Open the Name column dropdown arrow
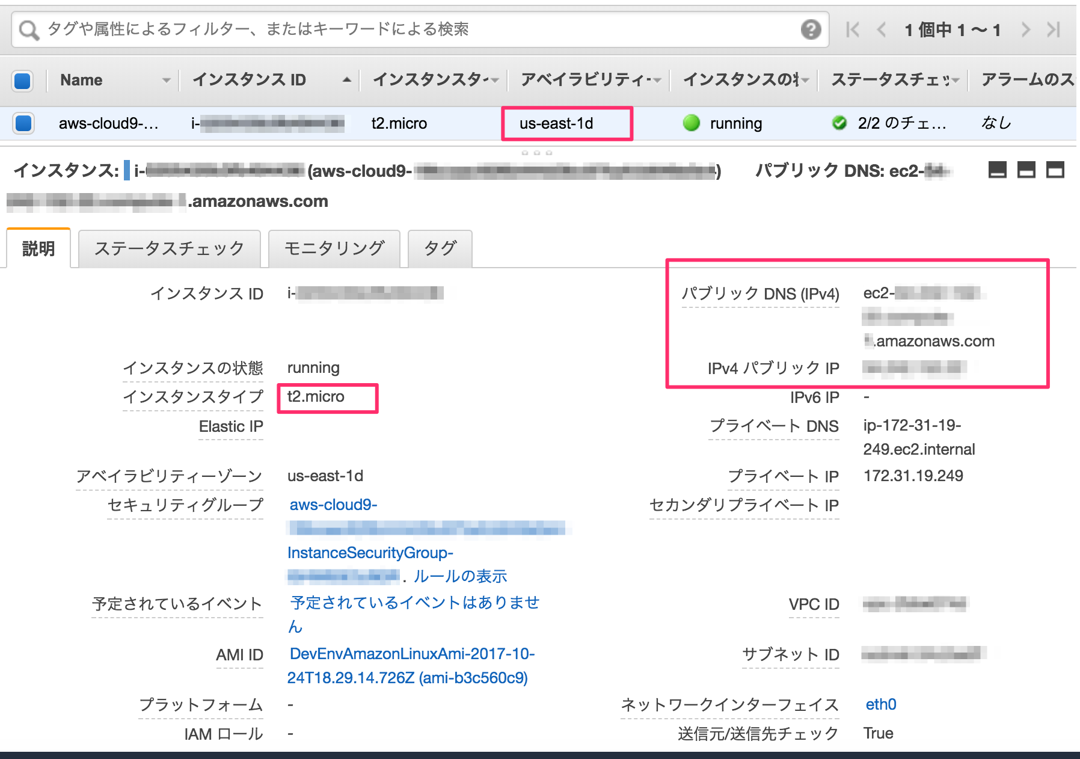The image size is (1080, 759). (x=167, y=80)
